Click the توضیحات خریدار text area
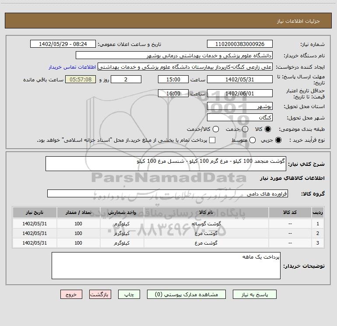The width and height of the screenshot is (337, 326). coord(166,265)
